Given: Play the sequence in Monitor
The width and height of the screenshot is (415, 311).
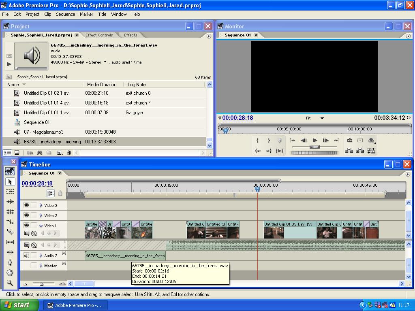Looking at the screenshot, I should click(x=315, y=141).
